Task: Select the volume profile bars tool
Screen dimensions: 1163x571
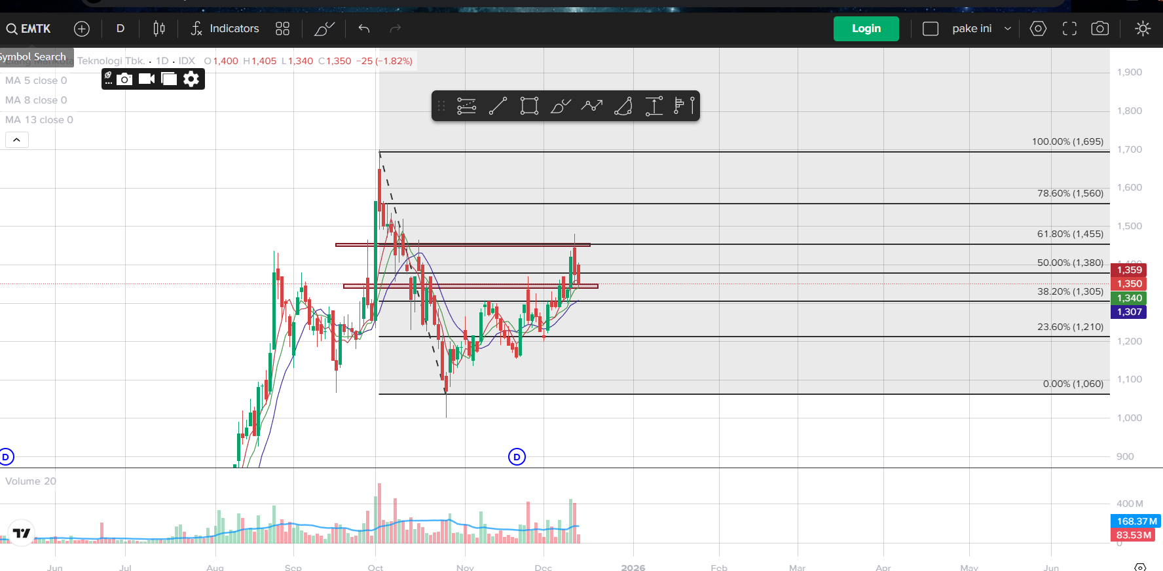Action: (x=679, y=106)
